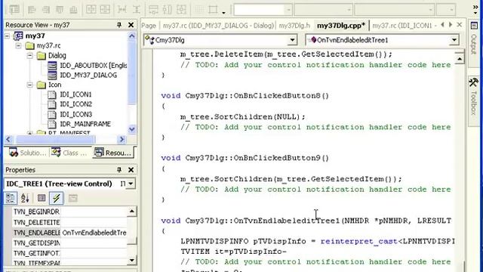The height and width of the screenshot is (272, 483).
Task: Open the Resource View tab
Action: coord(113,153)
